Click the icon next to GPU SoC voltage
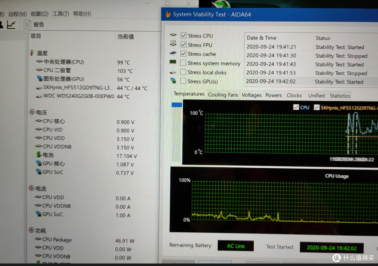Viewport: 378px width, 266px height. (39, 171)
